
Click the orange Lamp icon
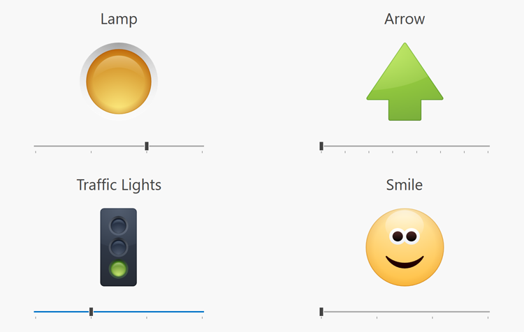pyautogui.click(x=119, y=82)
